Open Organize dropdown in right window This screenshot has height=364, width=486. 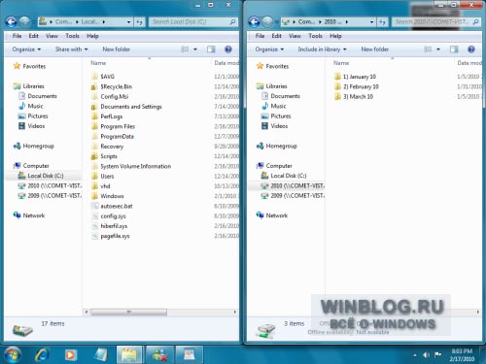pos(269,50)
